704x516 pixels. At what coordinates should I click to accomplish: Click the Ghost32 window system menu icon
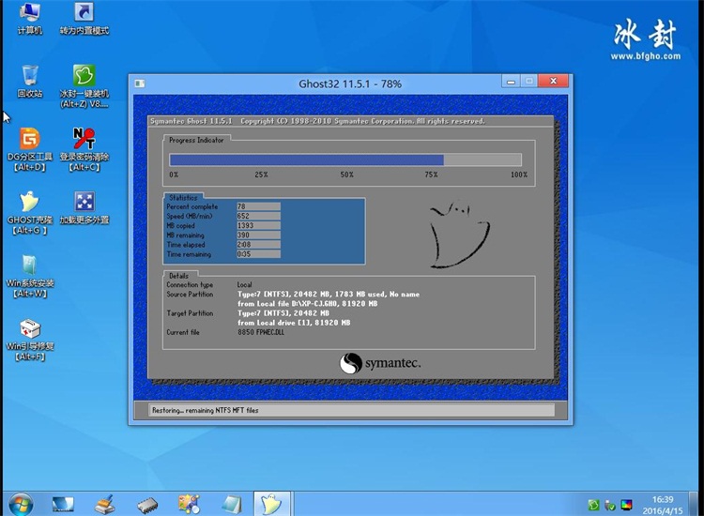[140, 83]
